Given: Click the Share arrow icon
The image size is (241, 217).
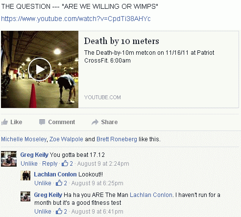Looking at the screenshot, I should pyautogui.click(x=95, y=122).
